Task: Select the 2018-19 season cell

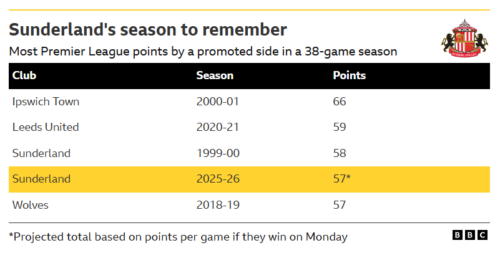Action: [218, 204]
